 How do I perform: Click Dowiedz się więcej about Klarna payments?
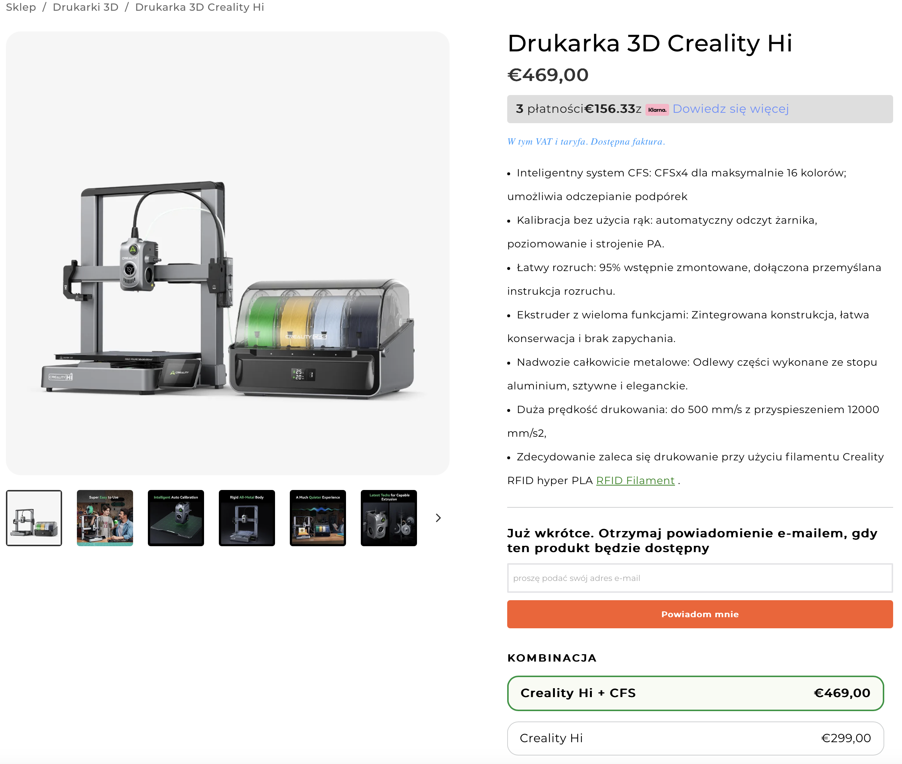(730, 109)
